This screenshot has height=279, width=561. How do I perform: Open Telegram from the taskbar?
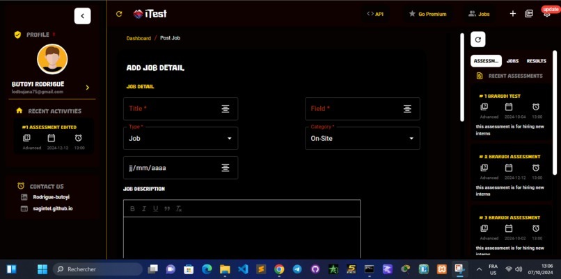click(297, 269)
